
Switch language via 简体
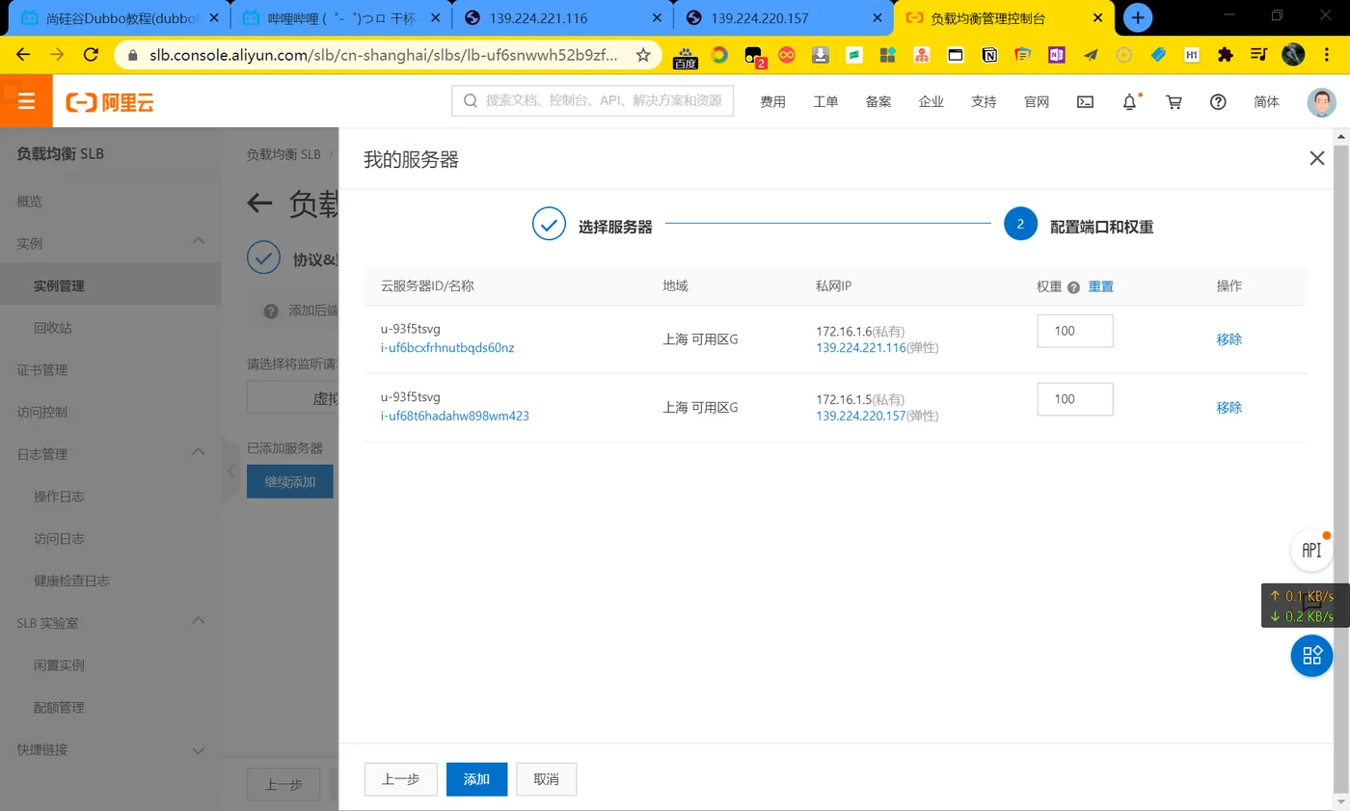(x=1266, y=101)
